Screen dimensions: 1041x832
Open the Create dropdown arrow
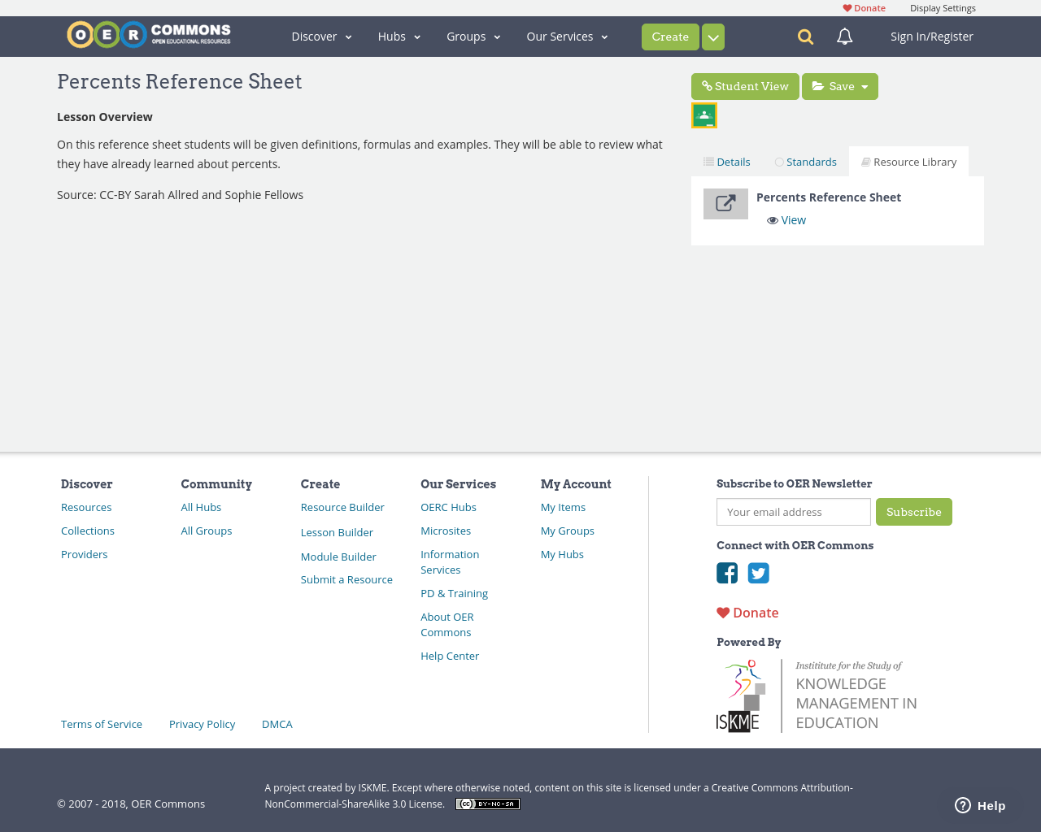point(712,36)
